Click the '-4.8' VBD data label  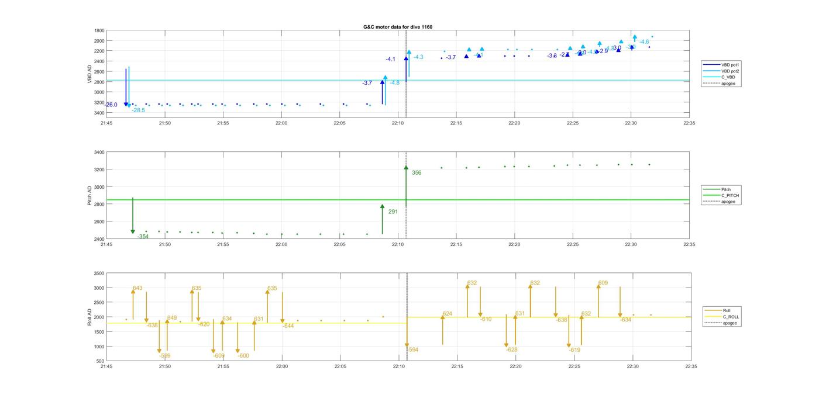coord(395,83)
